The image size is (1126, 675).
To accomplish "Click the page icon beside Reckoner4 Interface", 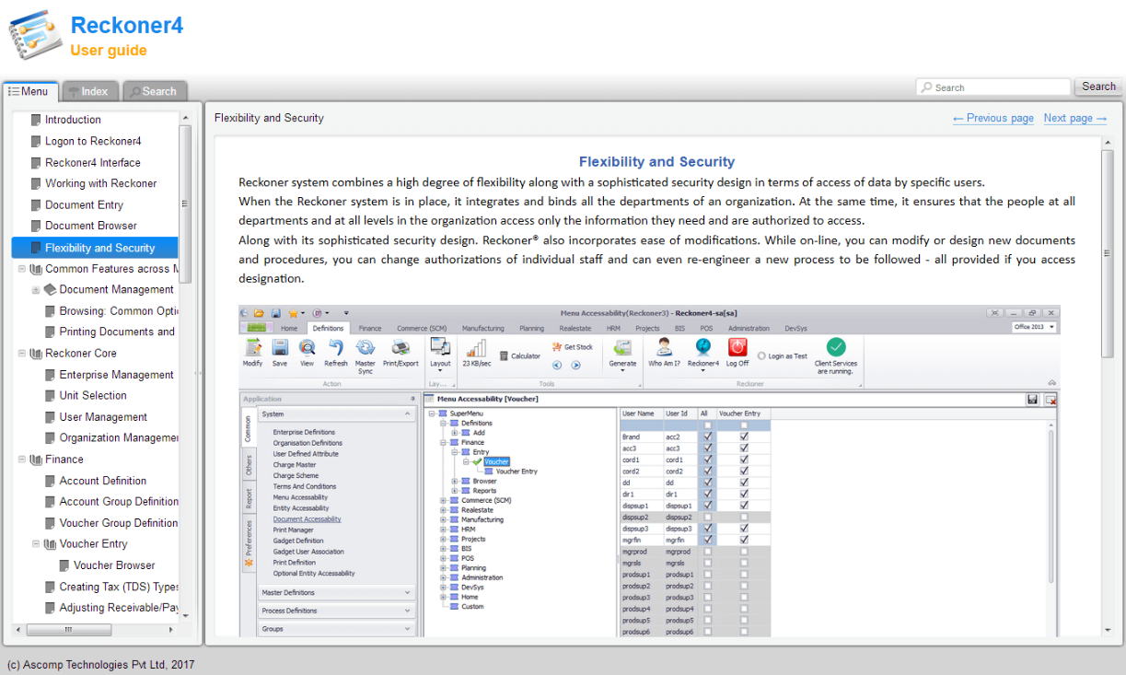I will tap(36, 162).
